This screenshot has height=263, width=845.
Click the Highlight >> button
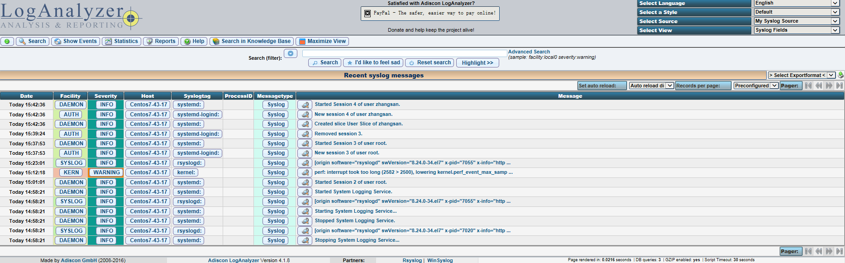tap(477, 63)
